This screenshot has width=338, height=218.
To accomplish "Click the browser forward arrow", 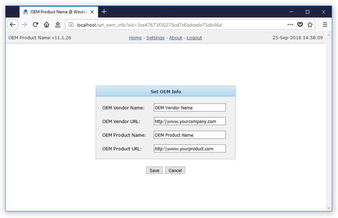I will click(24, 25).
